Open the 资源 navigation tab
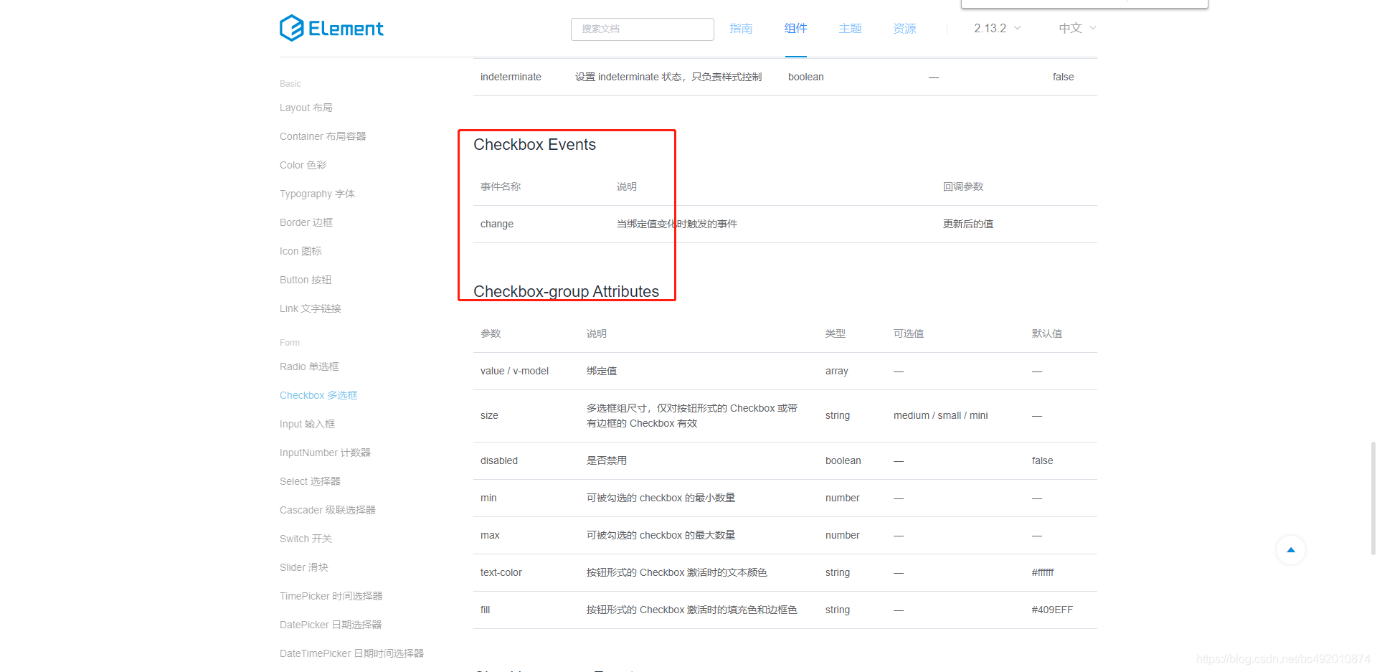 click(x=904, y=29)
